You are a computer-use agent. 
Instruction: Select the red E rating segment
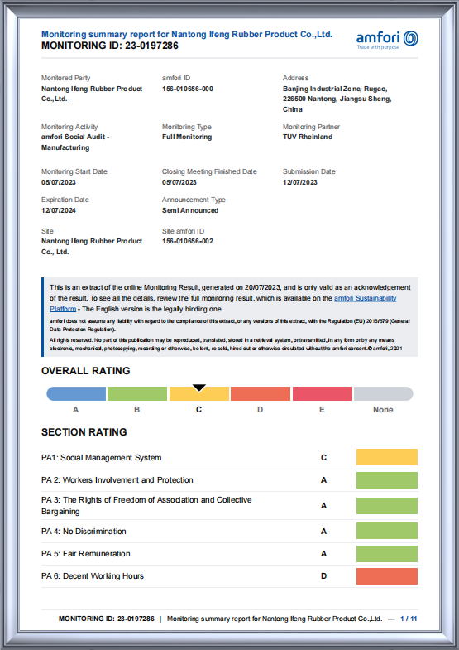click(323, 393)
